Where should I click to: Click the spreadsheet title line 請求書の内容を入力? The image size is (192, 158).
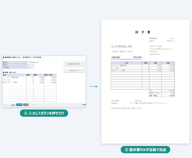click(22, 57)
